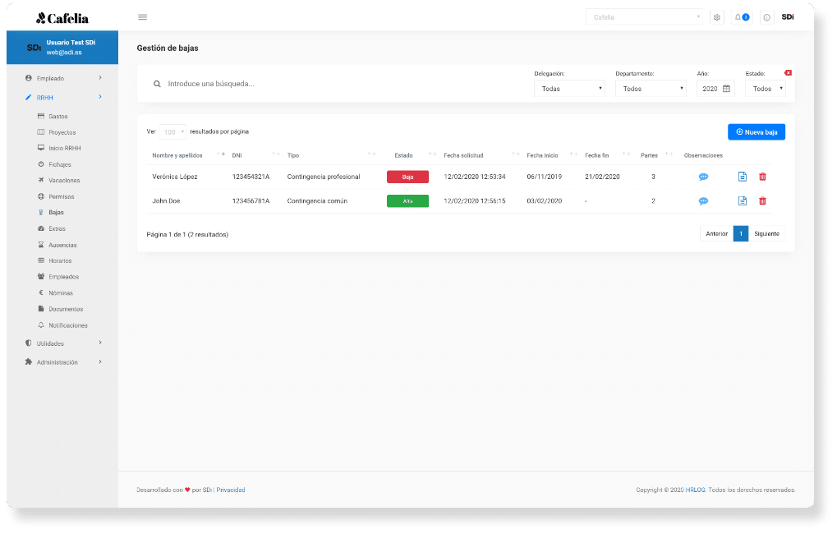837x534 pixels.
Task: Open Fichajes in the sidebar
Action: coord(60,164)
